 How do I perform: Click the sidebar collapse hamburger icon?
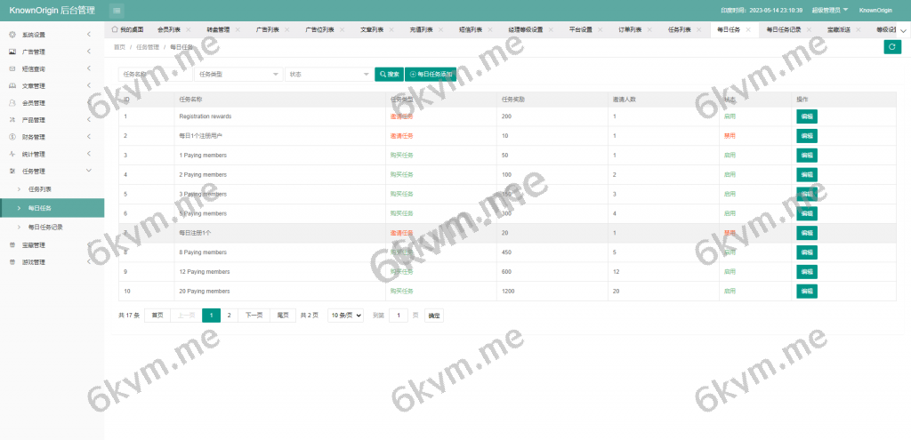(x=117, y=10)
